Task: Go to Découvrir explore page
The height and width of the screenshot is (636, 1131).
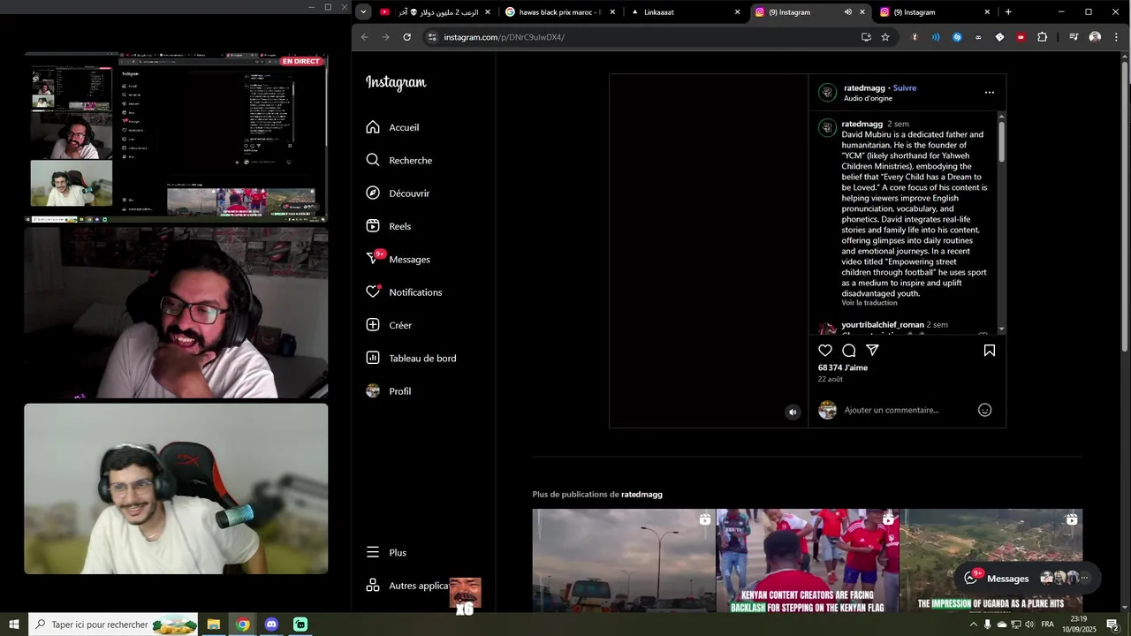Action: click(398, 193)
